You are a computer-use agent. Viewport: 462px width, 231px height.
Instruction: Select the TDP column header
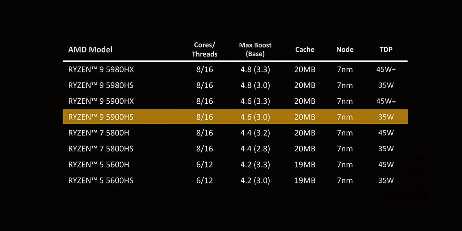[386, 50]
